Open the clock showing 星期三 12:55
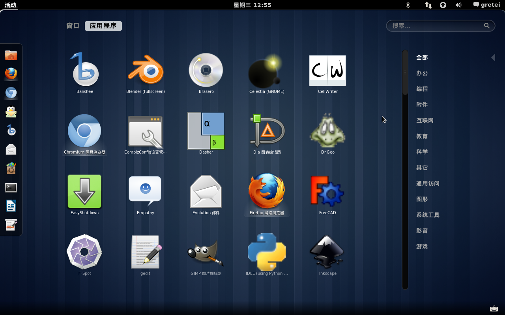The image size is (505, 315). click(x=252, y=5)
